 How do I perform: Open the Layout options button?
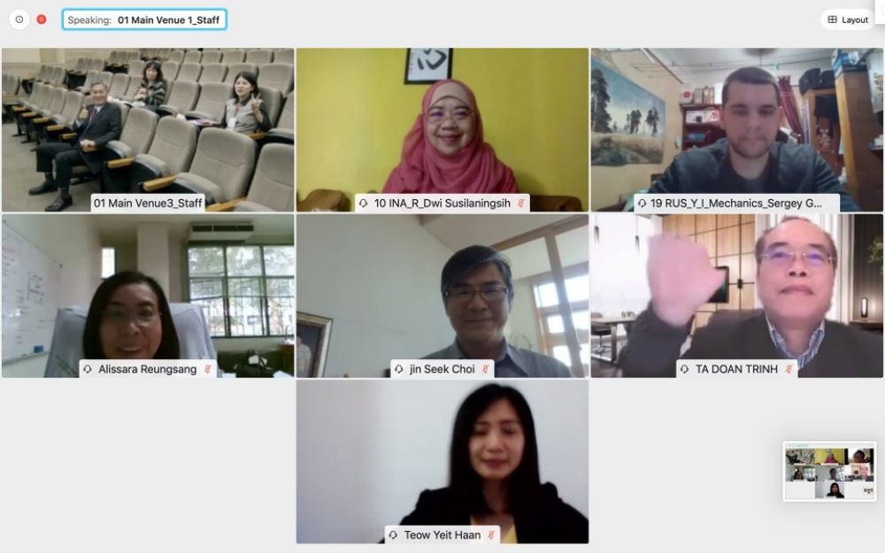point(848,19)
